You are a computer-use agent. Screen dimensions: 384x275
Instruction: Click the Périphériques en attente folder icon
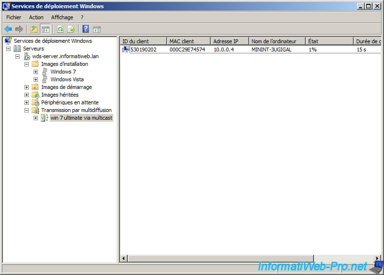coord(36,102)
